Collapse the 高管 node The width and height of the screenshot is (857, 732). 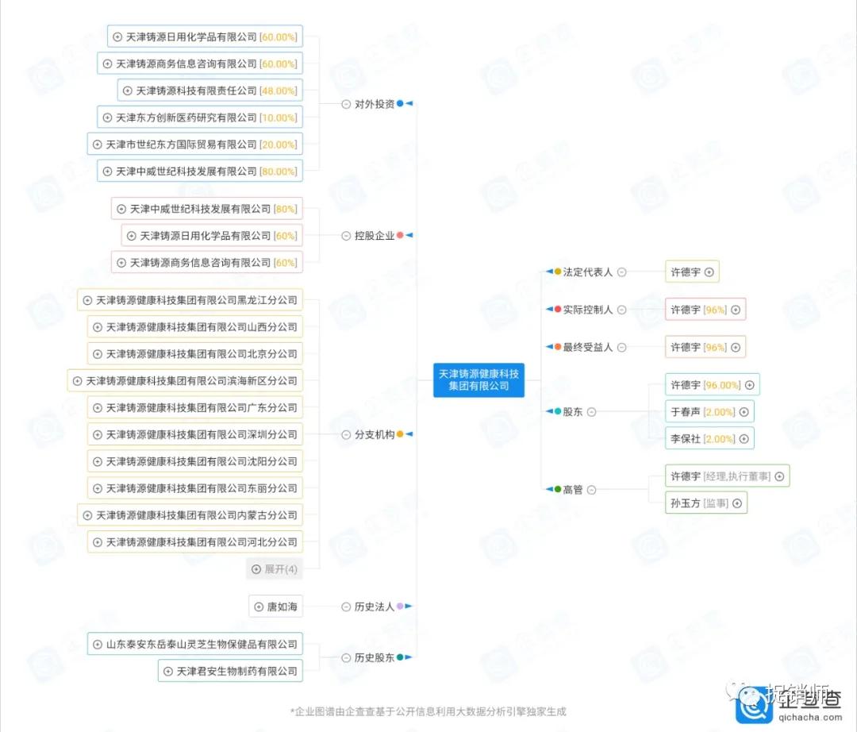(591, 490)
